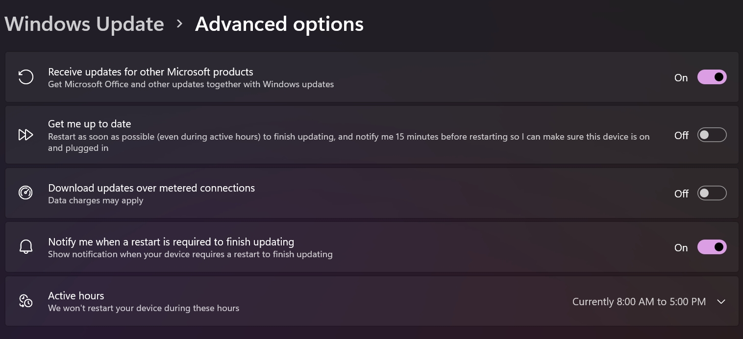The image size is (743, 339).
Task: Open the Currently 8:00 AM to 5:00 PM dropdown
Action: (x=639, y=302)
